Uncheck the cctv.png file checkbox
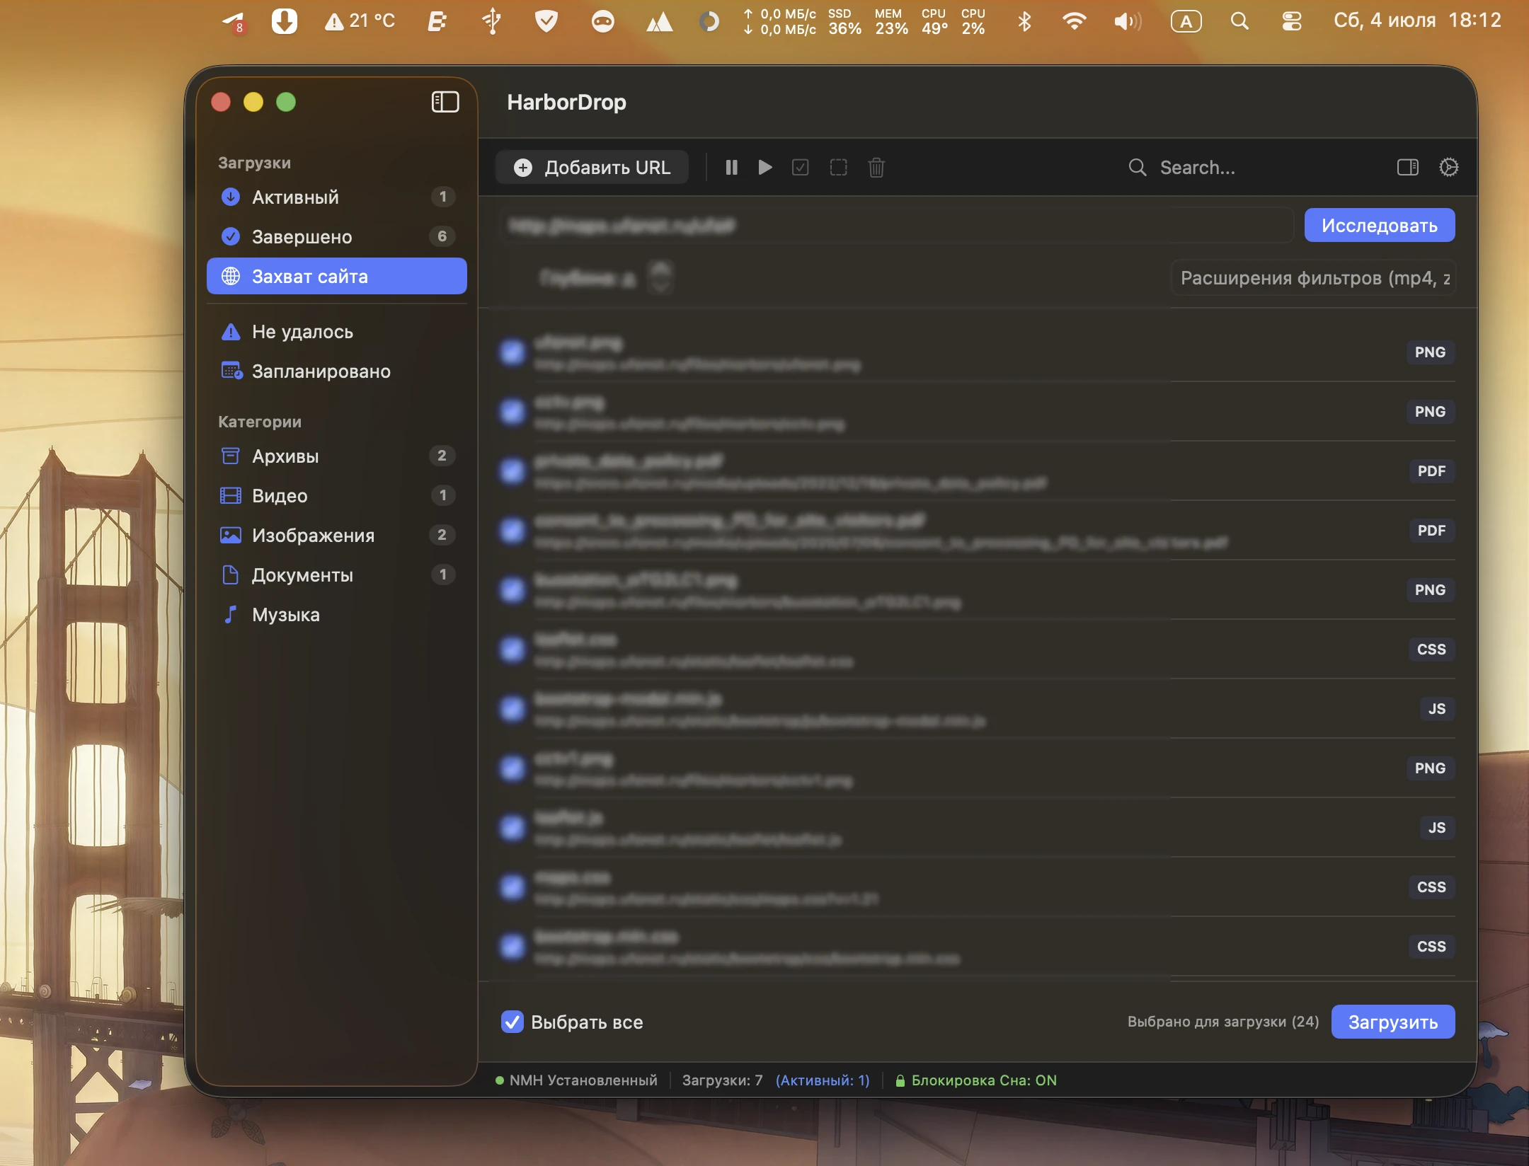1529x1166 pixels. tap(512, 412)
